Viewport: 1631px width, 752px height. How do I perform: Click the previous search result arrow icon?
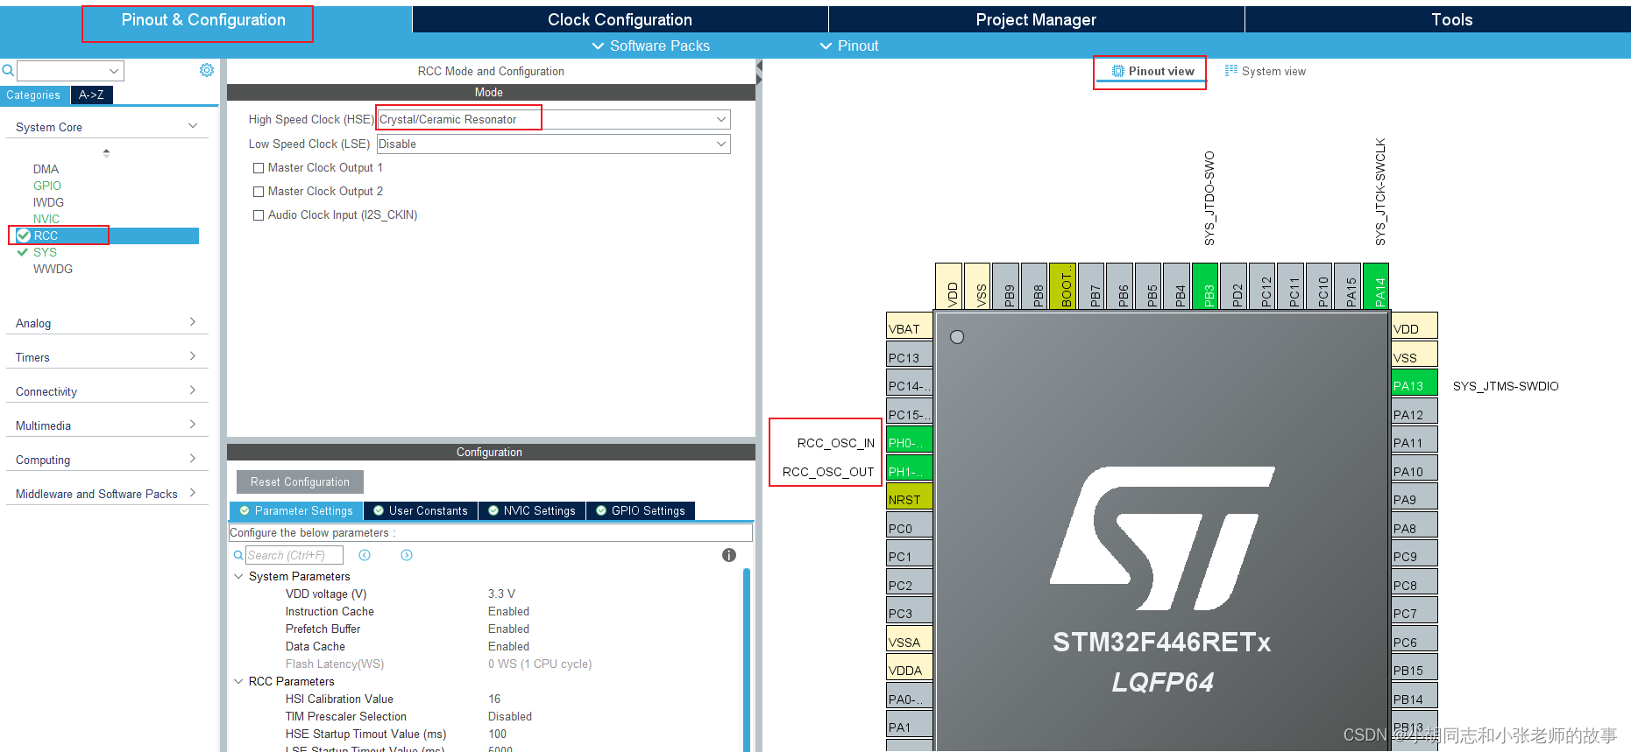tap(365, 555)
